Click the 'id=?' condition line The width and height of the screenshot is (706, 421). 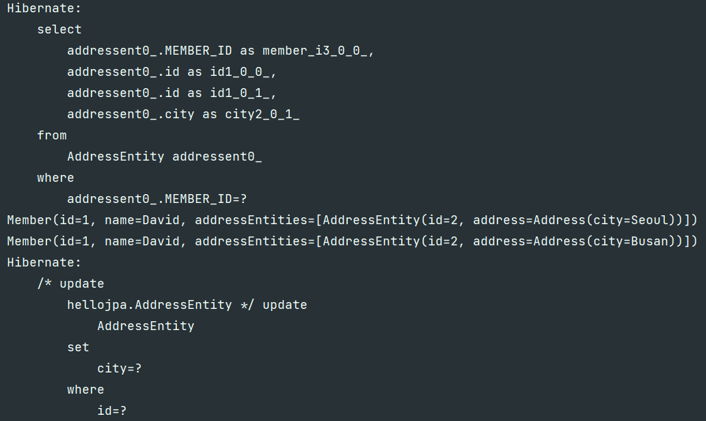pyautogui.click(x=112, y=410)
